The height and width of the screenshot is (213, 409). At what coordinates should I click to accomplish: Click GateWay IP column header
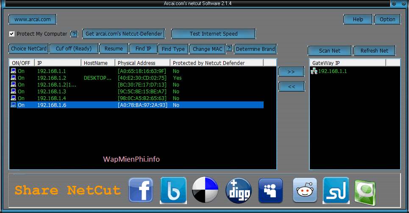click(x=348, y=63)
